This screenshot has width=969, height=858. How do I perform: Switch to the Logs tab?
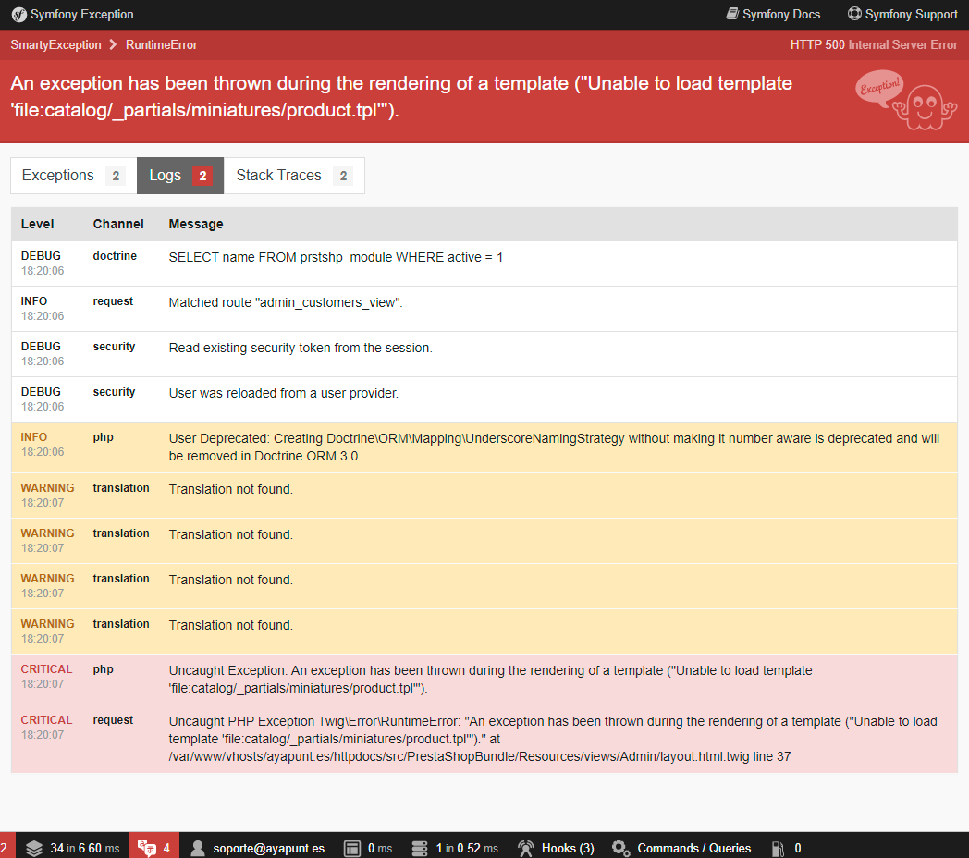point(179,176)
